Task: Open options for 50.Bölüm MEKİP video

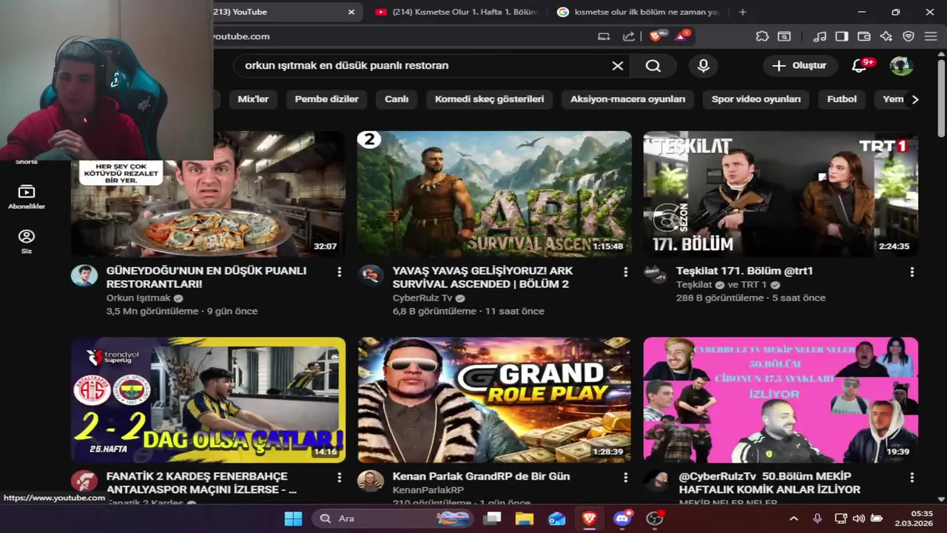Action: point(911,478)
